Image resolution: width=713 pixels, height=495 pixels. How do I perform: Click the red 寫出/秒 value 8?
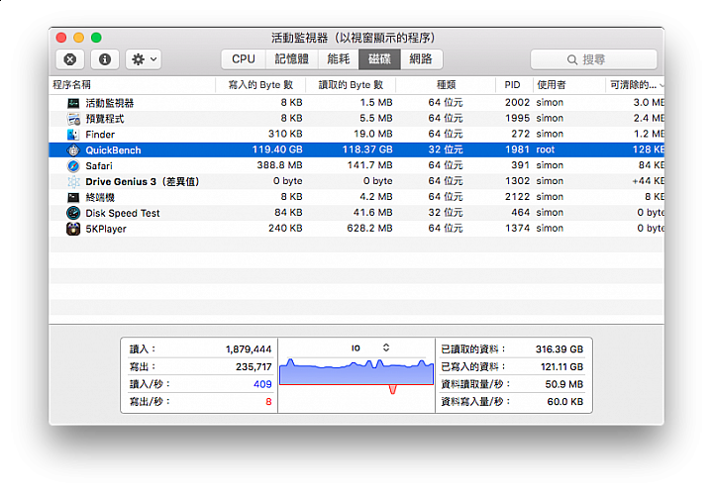click(x=268, y=402)
